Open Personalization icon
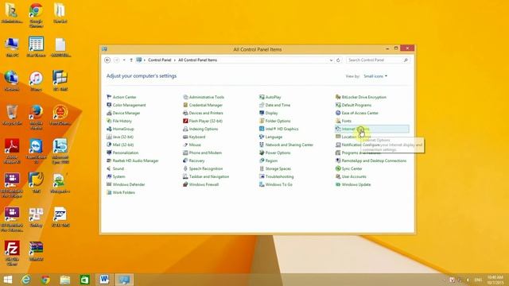The image size is (509, 286). [x=109, y=153]
